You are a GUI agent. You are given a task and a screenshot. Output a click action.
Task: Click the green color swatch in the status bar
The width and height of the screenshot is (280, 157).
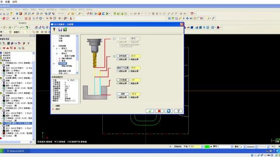207,147
